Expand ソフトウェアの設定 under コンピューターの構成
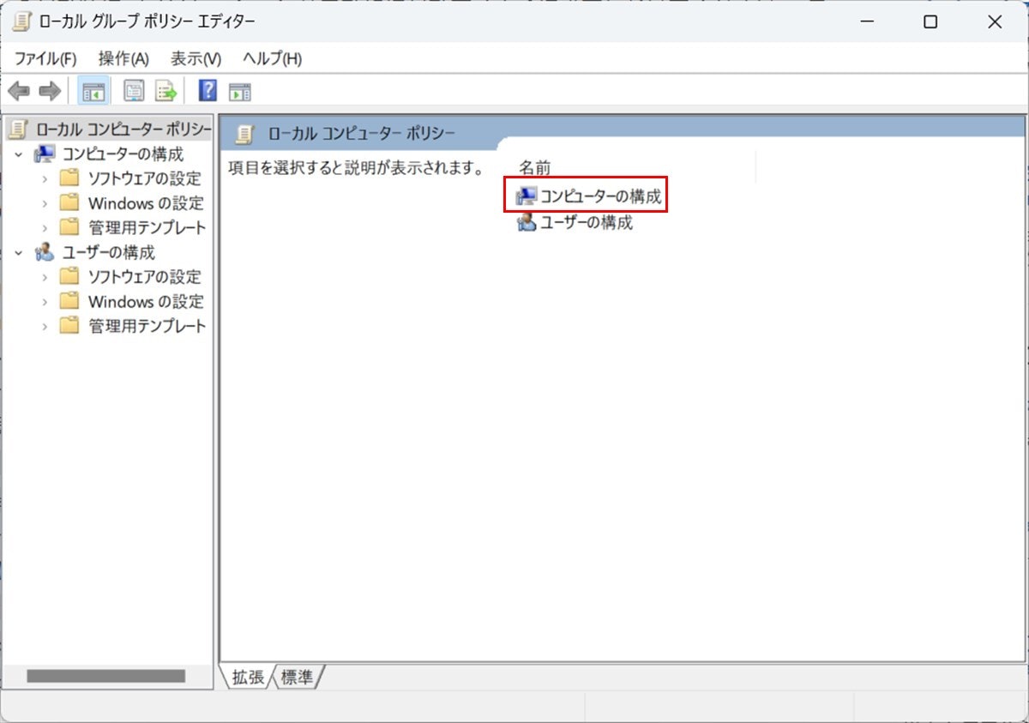 45,178
